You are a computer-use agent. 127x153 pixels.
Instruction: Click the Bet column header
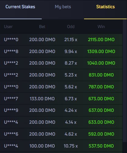click(x=42, y=27)
